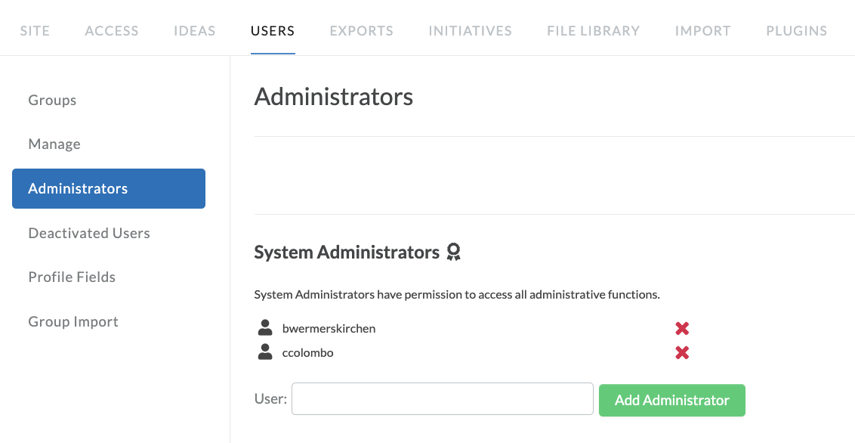
Task: Open the FILE LIBRARY tab
Action: pos(593,31)
